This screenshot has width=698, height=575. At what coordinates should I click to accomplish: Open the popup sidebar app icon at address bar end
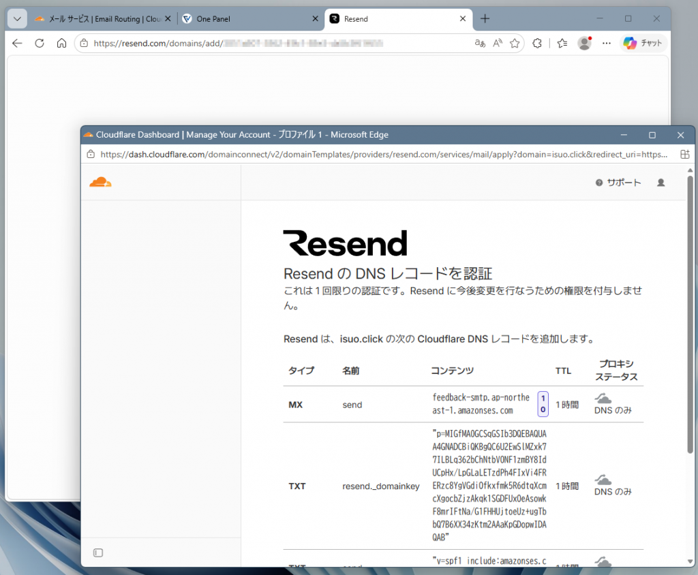point(684,155)
